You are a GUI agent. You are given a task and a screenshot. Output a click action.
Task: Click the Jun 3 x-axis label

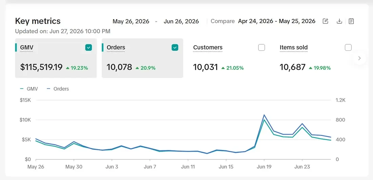point(112,167)
